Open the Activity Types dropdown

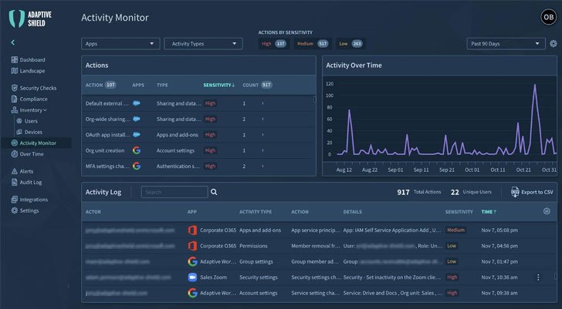(x=205, y=44)
